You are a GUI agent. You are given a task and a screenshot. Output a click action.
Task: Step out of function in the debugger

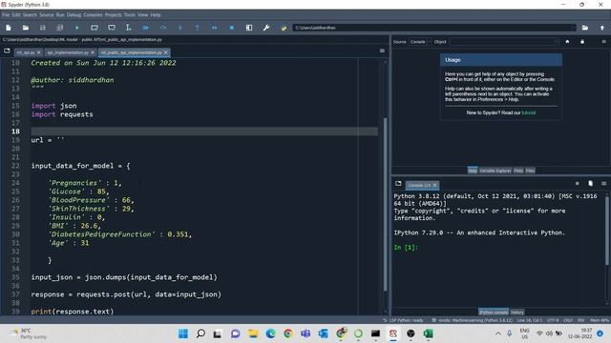198,28
